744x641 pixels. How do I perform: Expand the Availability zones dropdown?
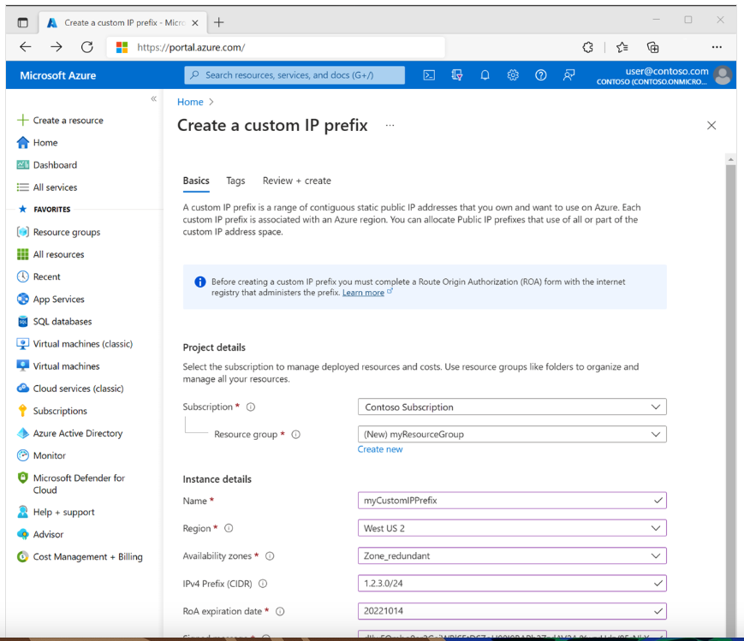pos(512,555)
